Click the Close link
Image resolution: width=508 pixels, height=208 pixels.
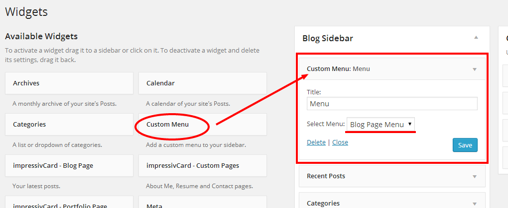(x=340, y=142)
